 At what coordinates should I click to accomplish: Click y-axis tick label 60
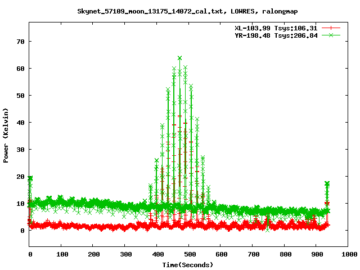(x=20, y=69)
